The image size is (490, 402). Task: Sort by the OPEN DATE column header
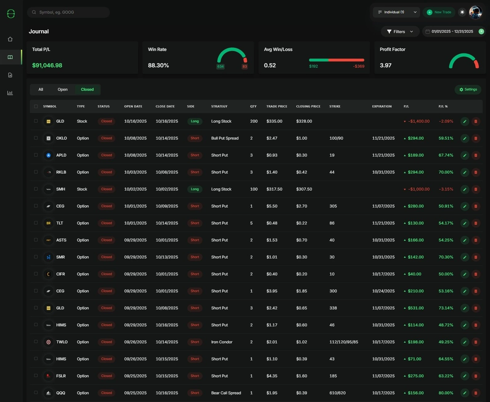pyautogui.click(x=133, y=107)
